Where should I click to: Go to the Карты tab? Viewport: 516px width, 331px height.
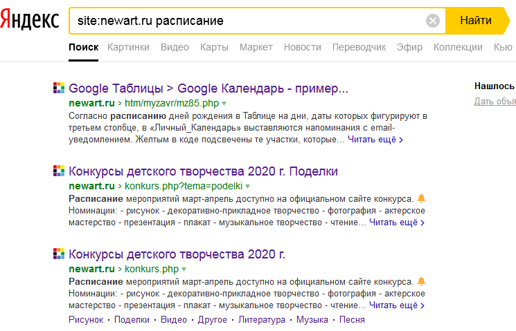[214, 47]
